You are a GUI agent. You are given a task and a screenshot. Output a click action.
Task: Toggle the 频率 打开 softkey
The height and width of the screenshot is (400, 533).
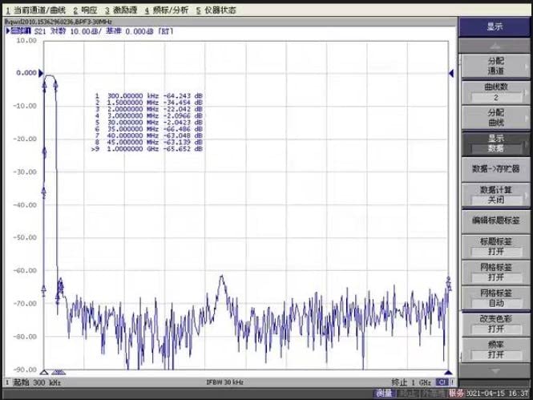tap(495, 350)
